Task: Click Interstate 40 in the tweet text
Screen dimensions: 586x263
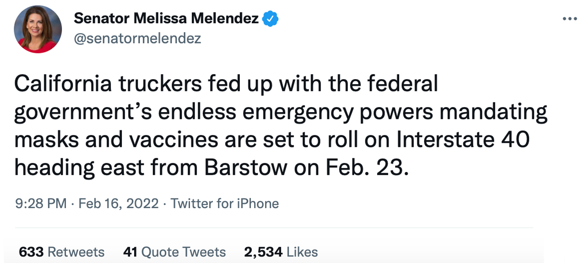Action: point(462,140)
